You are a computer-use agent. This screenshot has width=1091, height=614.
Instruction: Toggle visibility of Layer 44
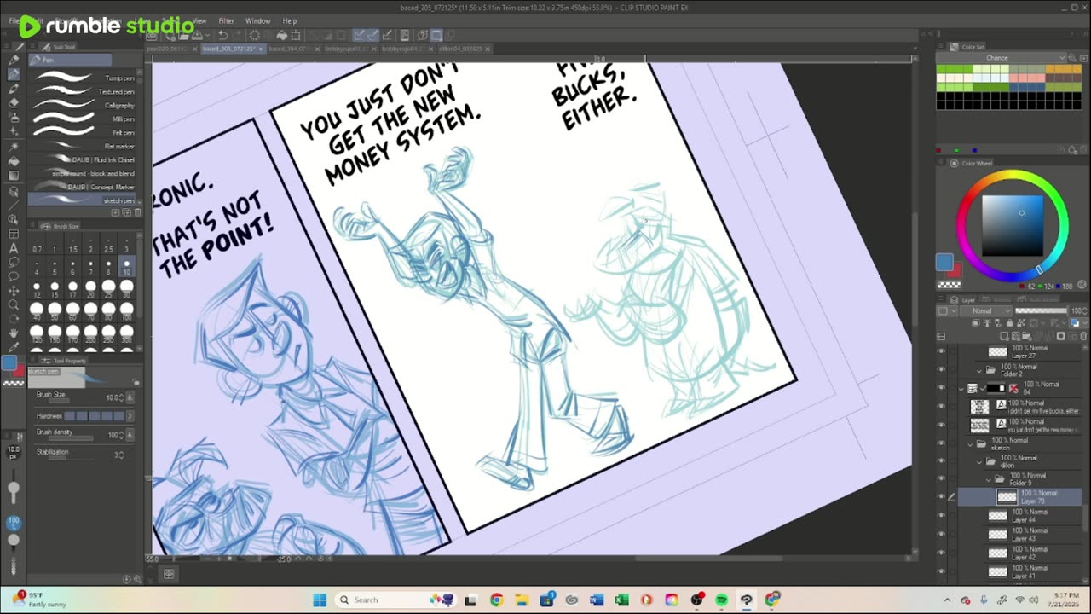click(x=941, y=515)
